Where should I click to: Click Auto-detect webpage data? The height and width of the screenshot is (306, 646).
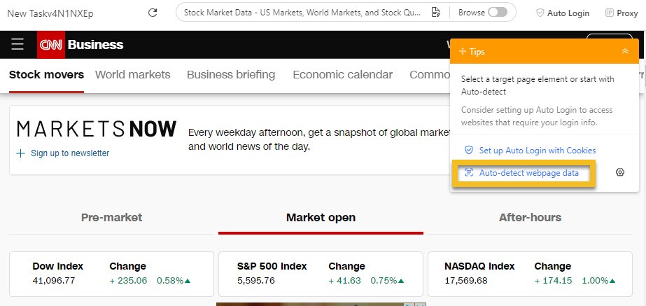pos(528,173)
